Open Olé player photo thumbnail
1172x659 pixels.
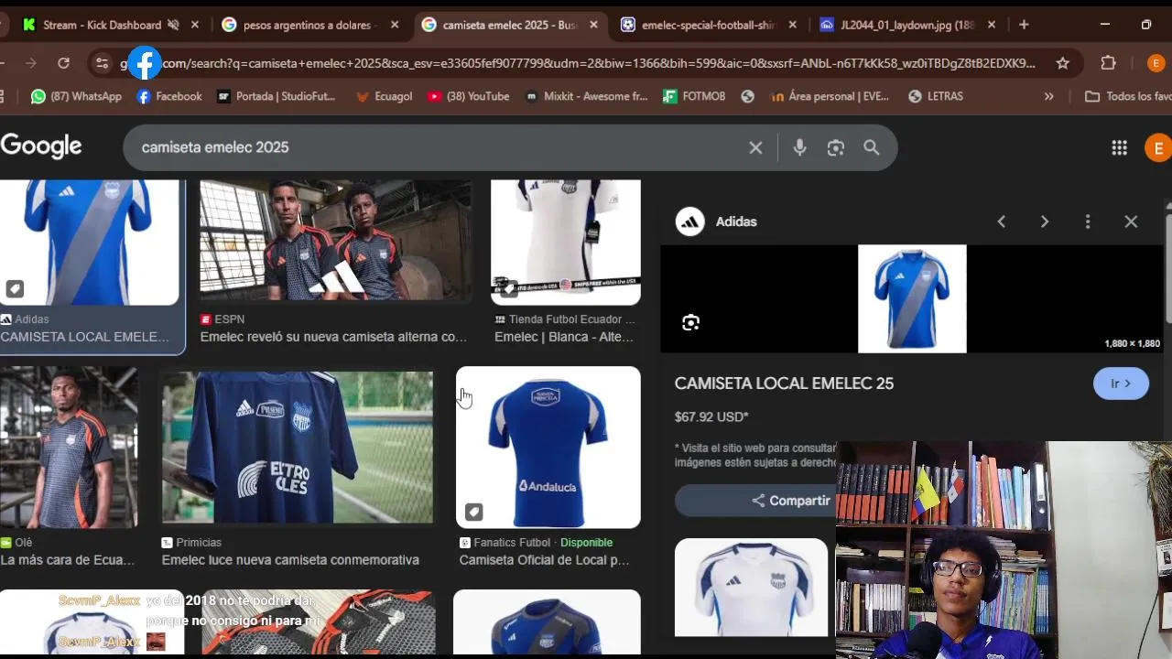[69, 448]
